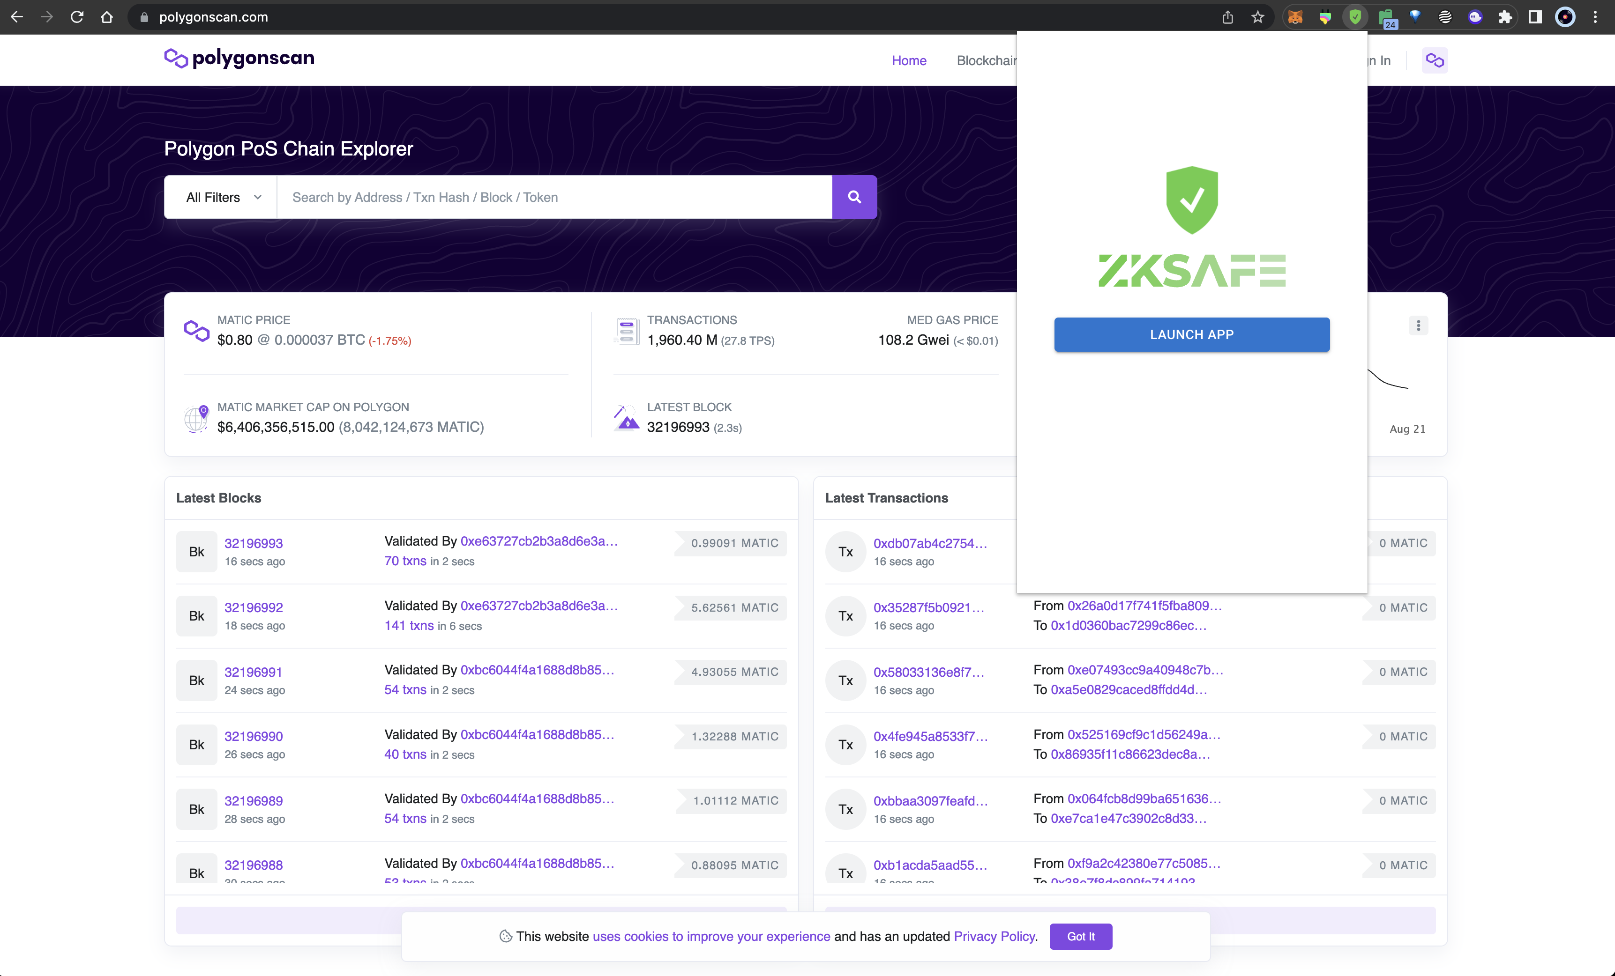Open the chart three-dot options menu

click(x=1418, y=325)
